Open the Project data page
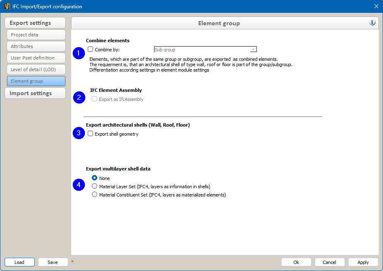The image size is (383, 271). 36,35
